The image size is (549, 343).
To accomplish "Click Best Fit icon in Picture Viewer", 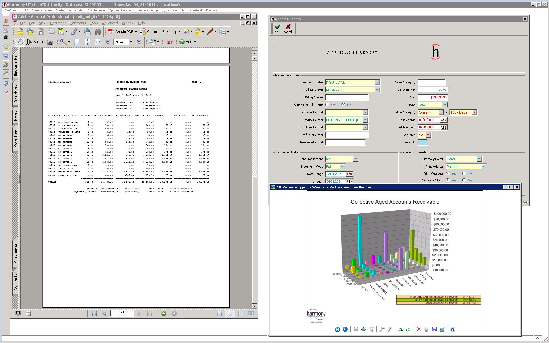I will (356, 329).
